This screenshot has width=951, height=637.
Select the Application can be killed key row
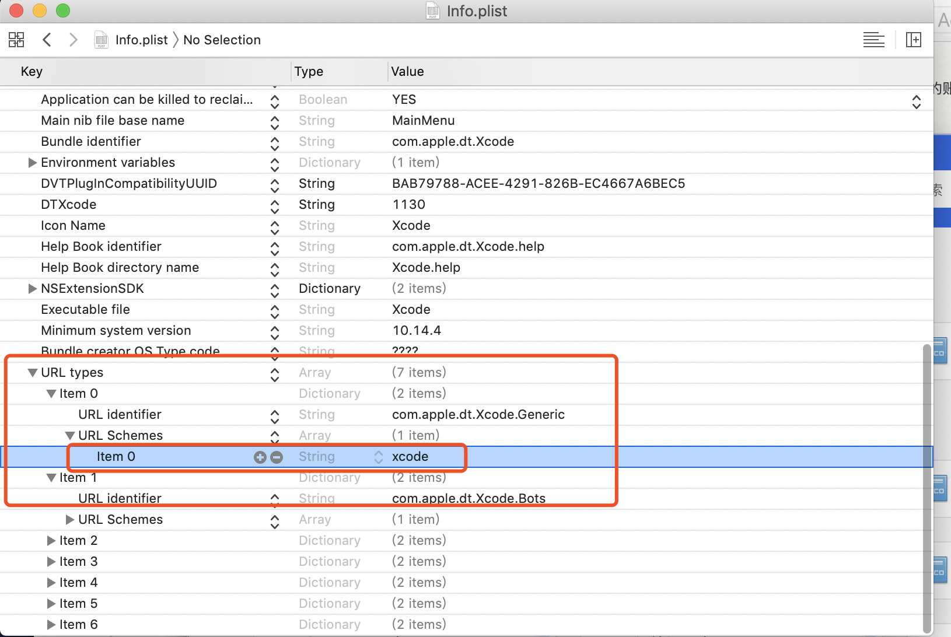pos(146,99)
